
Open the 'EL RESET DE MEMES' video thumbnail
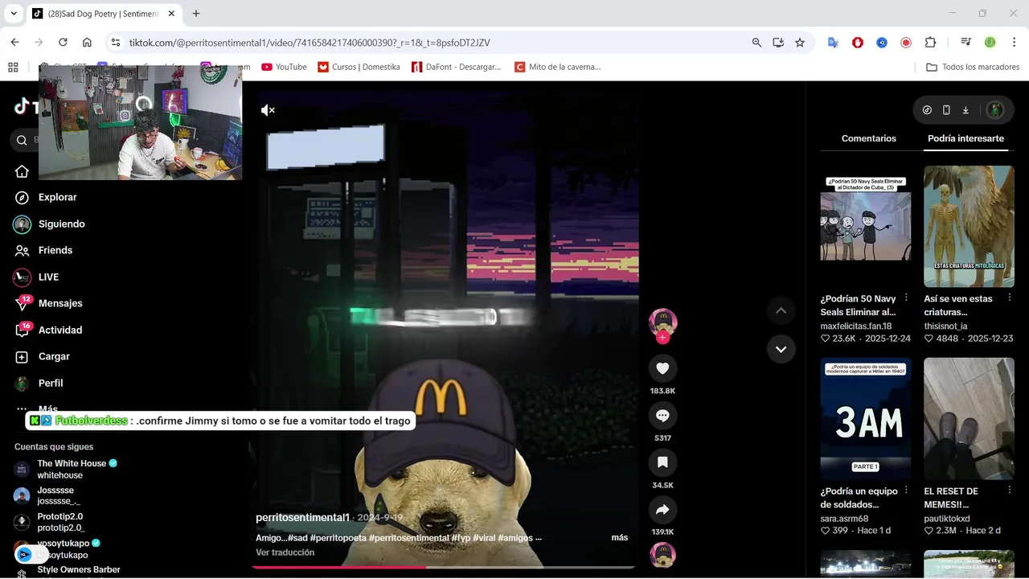[969, 418]
